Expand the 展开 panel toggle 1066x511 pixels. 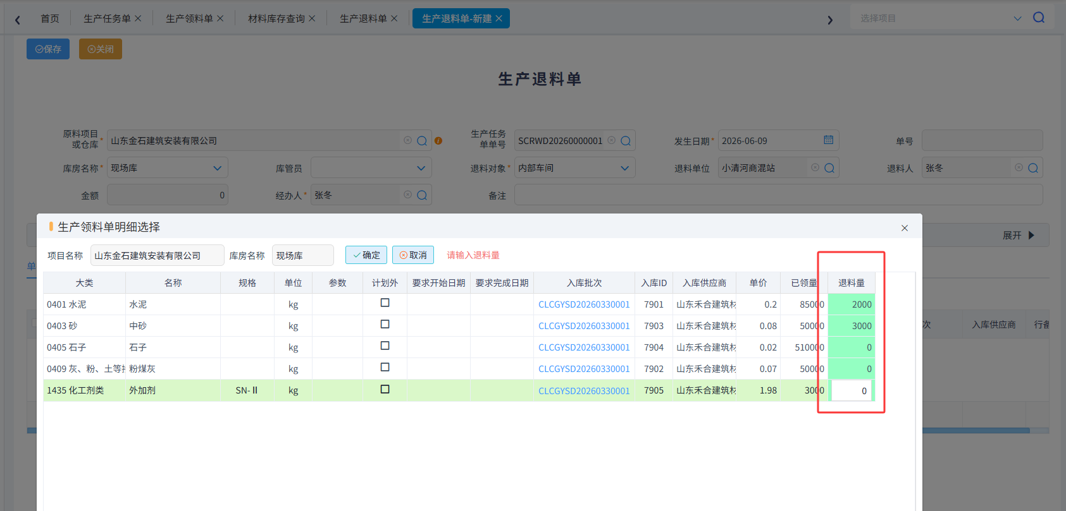1019,235
